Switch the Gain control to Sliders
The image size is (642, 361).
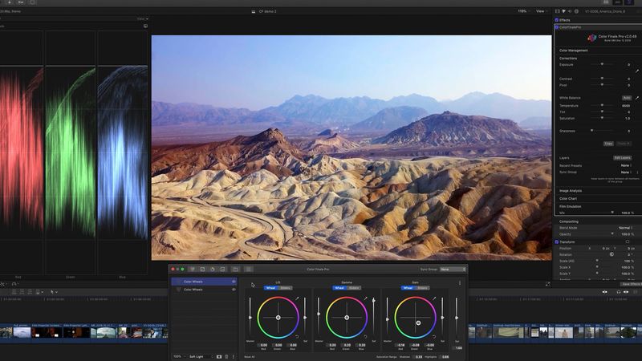tap(422, 287)
